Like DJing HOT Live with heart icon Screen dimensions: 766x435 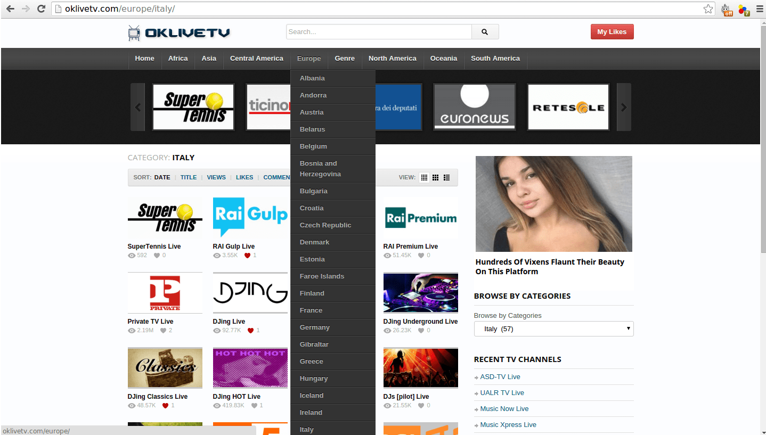pos(254,406)
